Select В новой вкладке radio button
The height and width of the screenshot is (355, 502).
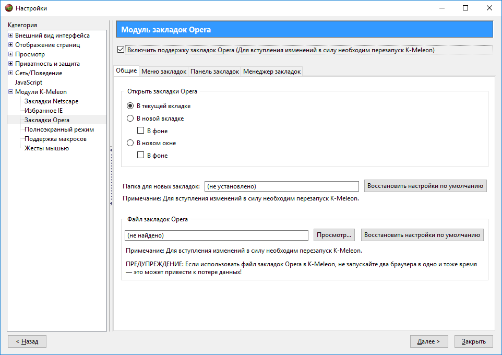coord(130,118)
